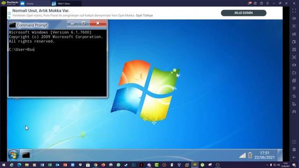Open the Windows 7 Start orb
This screenshot has height=168, width=299.
click(13, 155)
